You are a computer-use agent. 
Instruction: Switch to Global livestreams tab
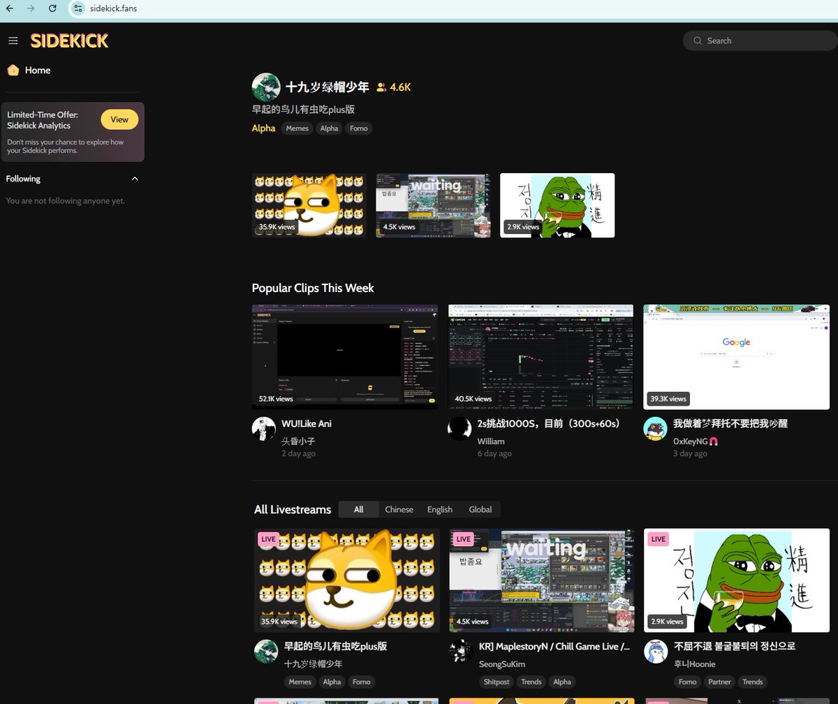(480, 509)
